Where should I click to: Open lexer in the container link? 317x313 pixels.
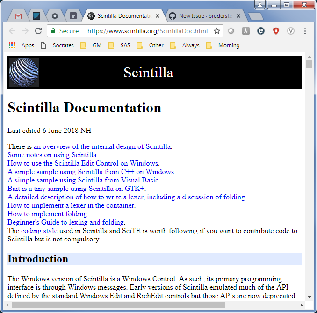[71, 205]
